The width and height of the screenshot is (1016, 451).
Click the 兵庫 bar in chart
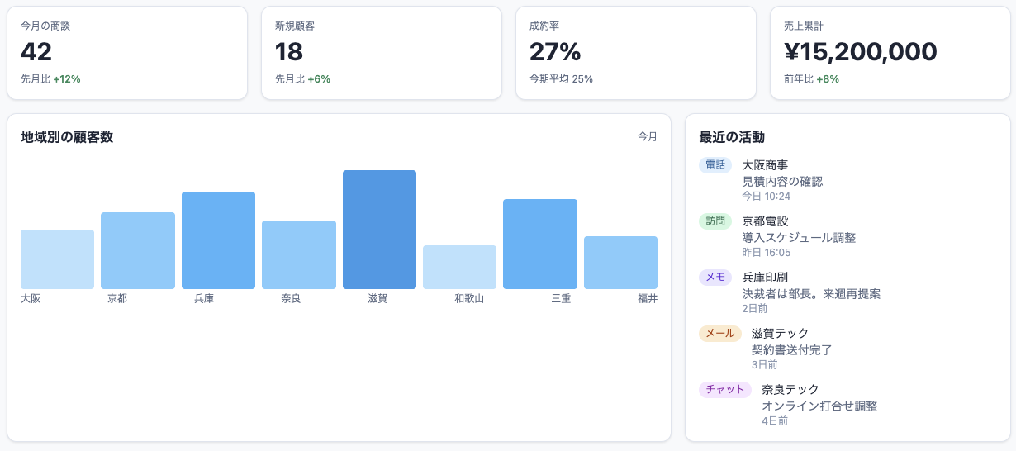[x=218, y=240]
